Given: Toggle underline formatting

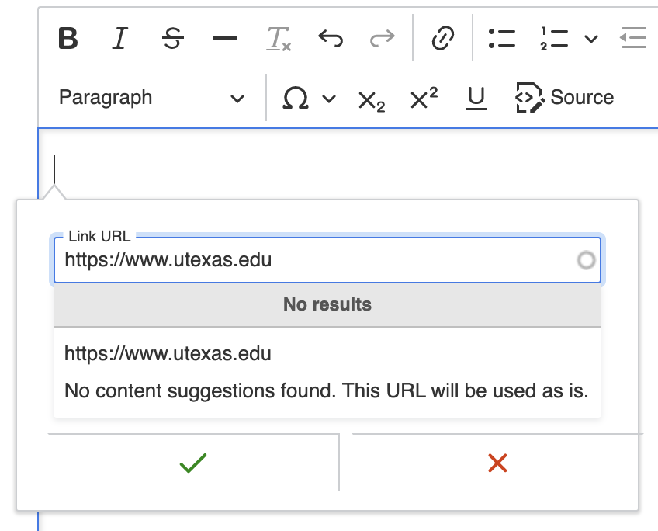Looking at the screenshot, I should point(476,98).
